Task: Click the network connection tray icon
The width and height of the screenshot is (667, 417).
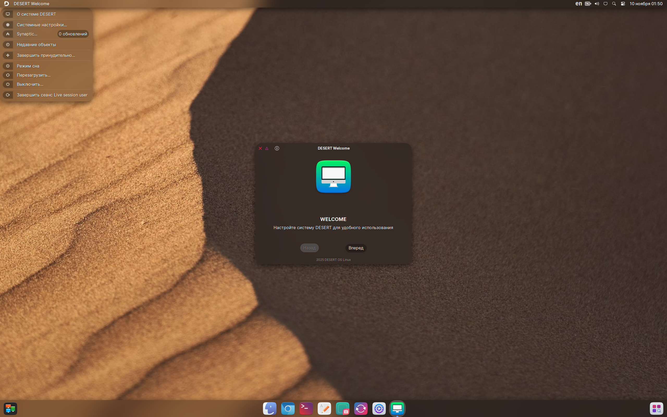Action: [606, 4]
